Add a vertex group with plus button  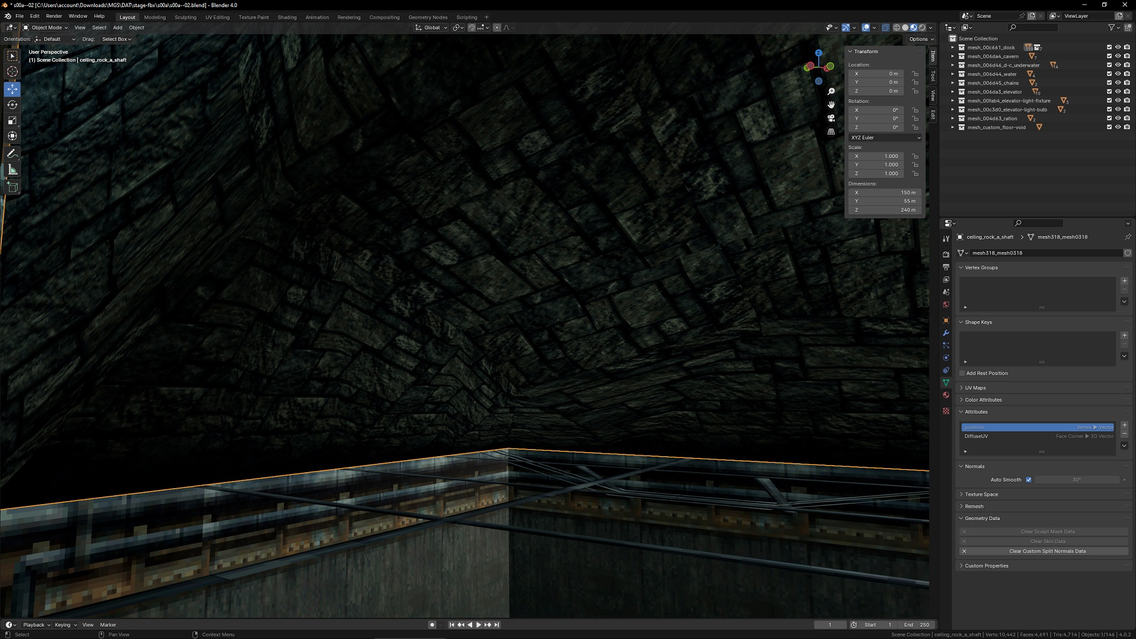pos(1124,281)
